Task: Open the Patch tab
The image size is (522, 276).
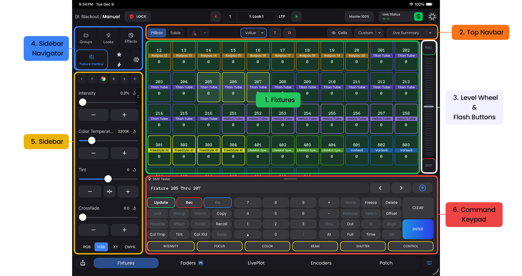Action: tap(386, 263)
